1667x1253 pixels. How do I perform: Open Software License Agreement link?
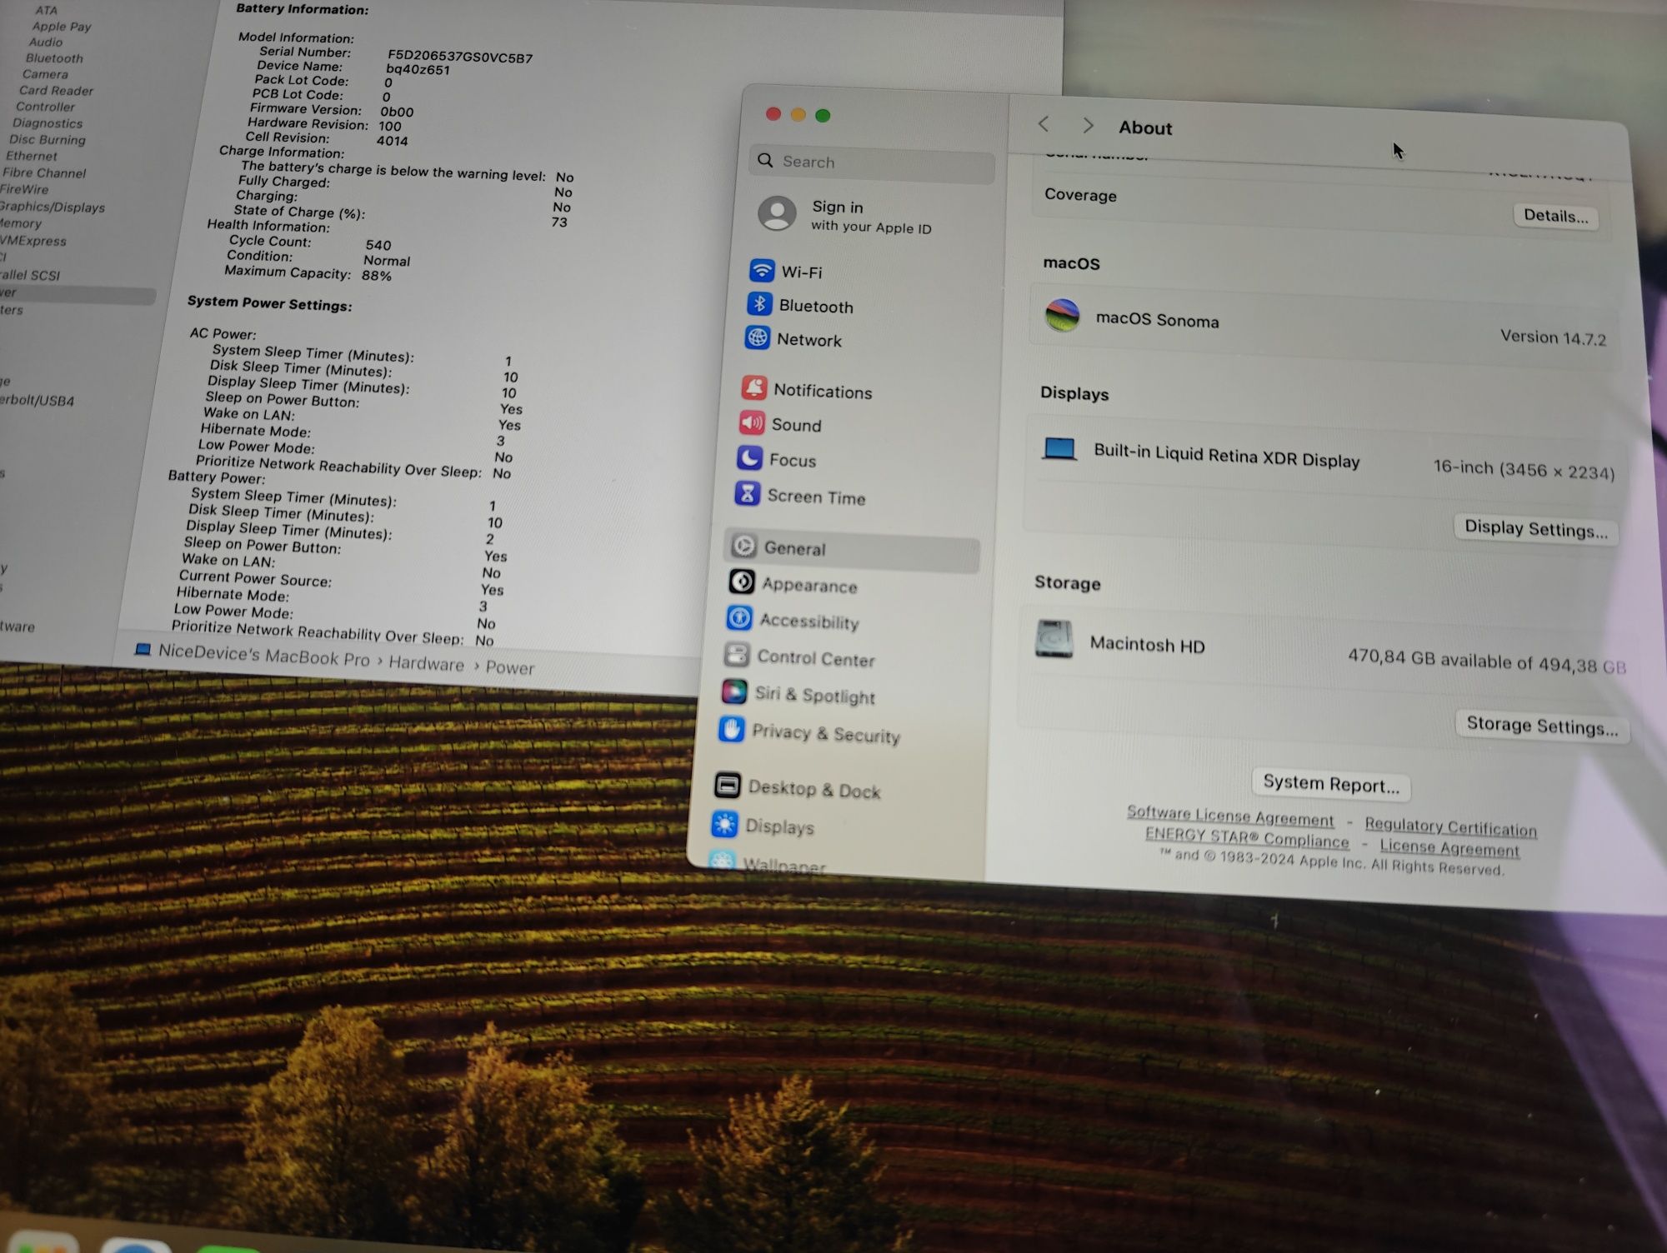click(1230, 816)
